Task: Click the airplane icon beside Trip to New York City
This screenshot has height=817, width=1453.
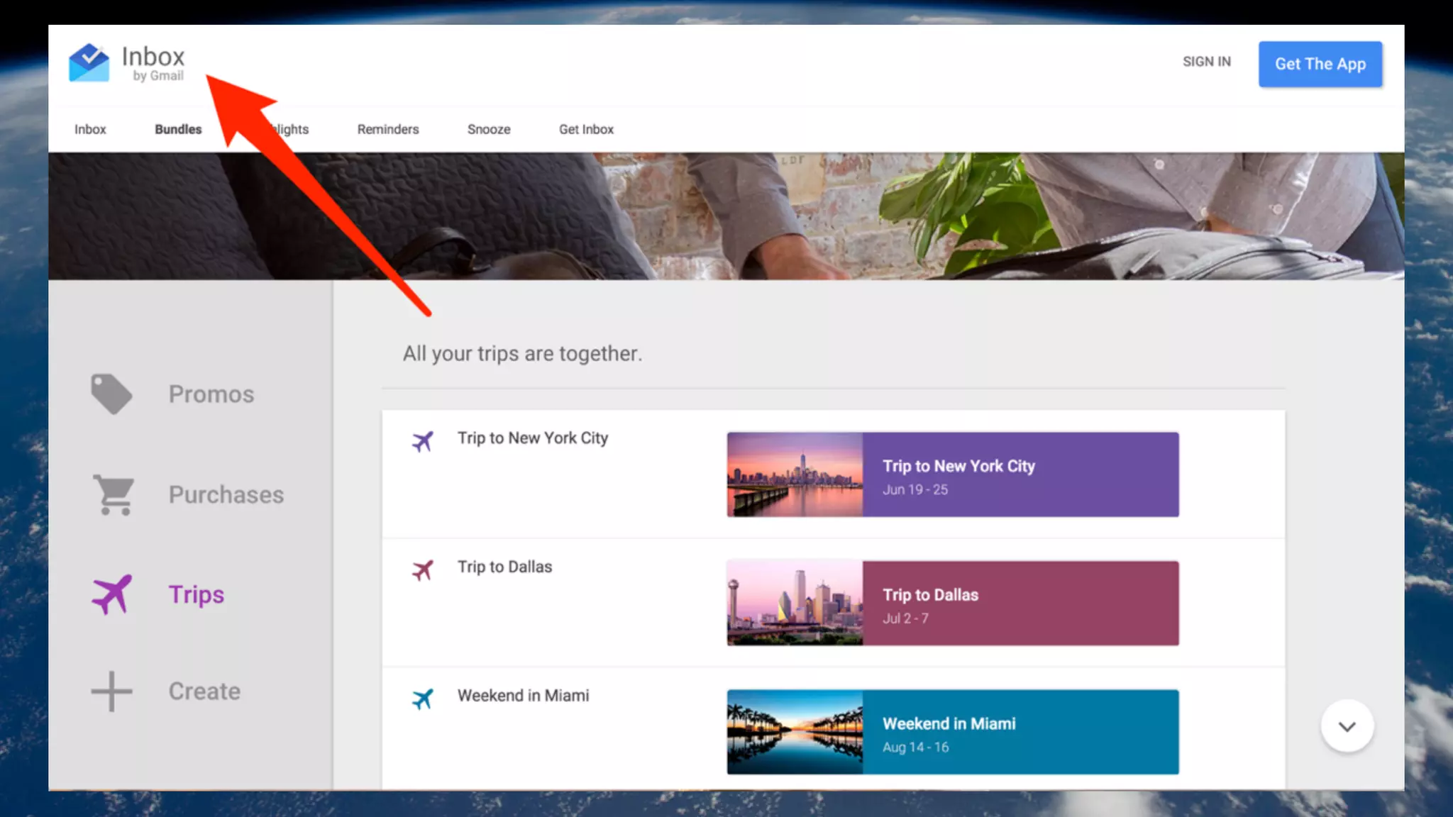Action: click(x=422, y=441)
